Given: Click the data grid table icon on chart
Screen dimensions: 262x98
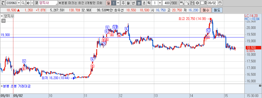Looking at the screenshot, I should point(3,21).
